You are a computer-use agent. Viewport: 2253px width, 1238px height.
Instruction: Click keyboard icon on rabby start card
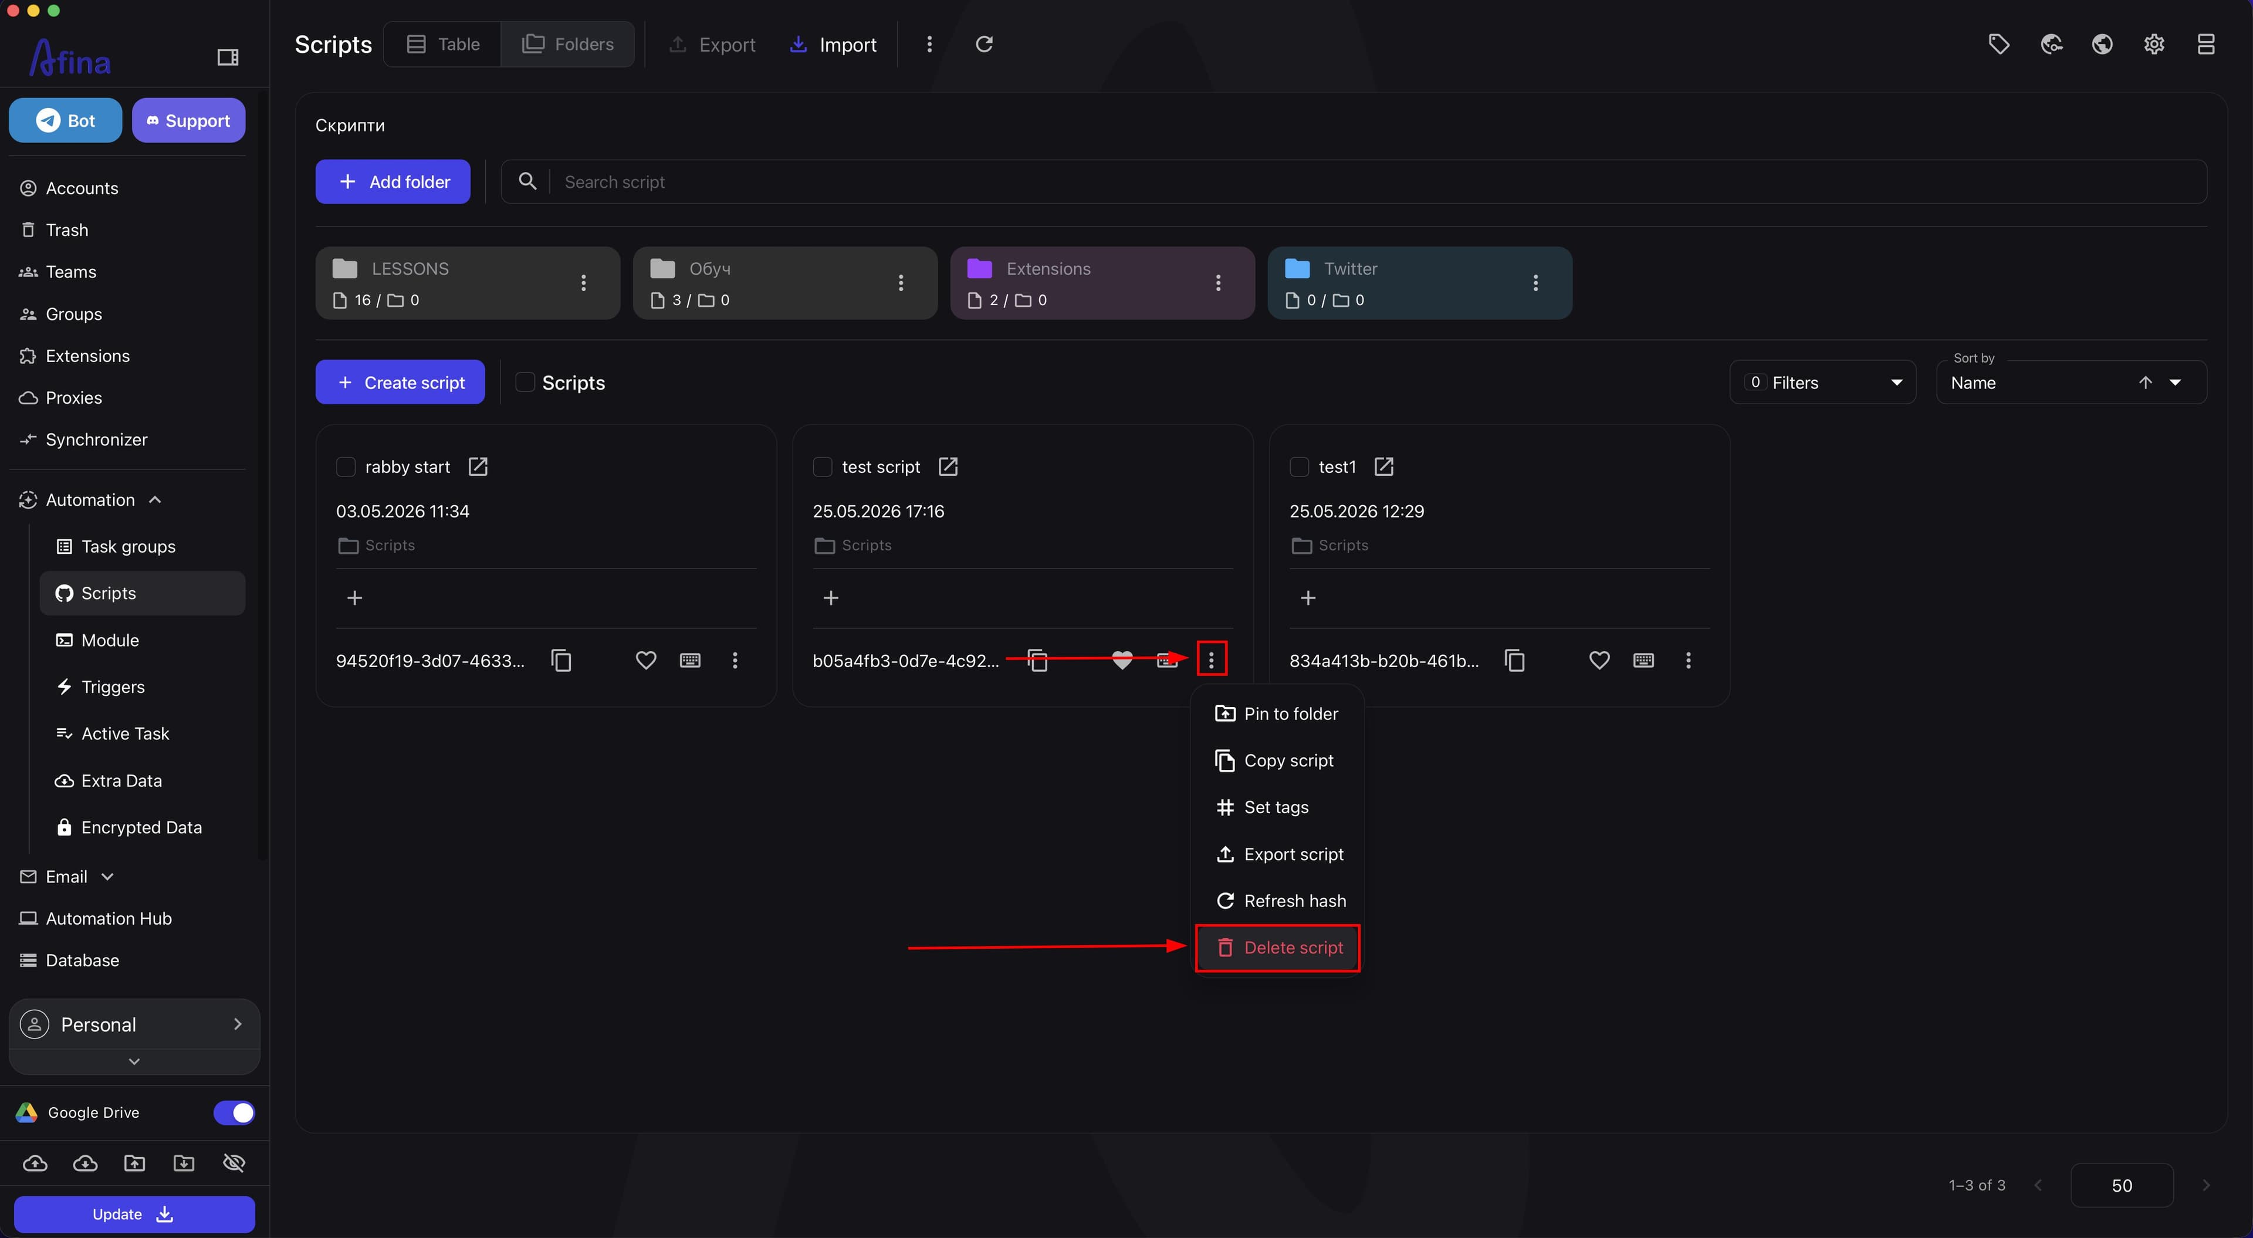pos(690,661)
